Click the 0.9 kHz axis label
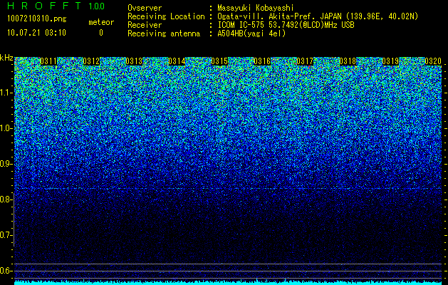448x285 pixels. click(x=6, y=164)
